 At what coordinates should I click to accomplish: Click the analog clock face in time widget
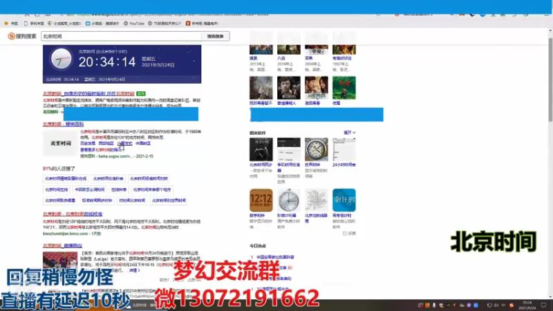point(61,59)
